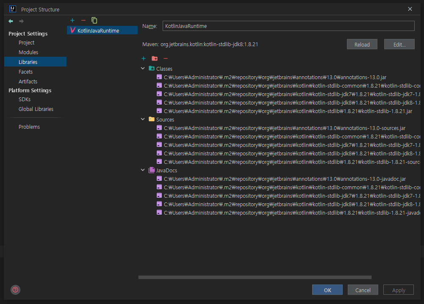Select kotlin-stdlib-1.8.21.jar path under Classes
Viewport: 424px width, 304px height.
coord(288,111)
